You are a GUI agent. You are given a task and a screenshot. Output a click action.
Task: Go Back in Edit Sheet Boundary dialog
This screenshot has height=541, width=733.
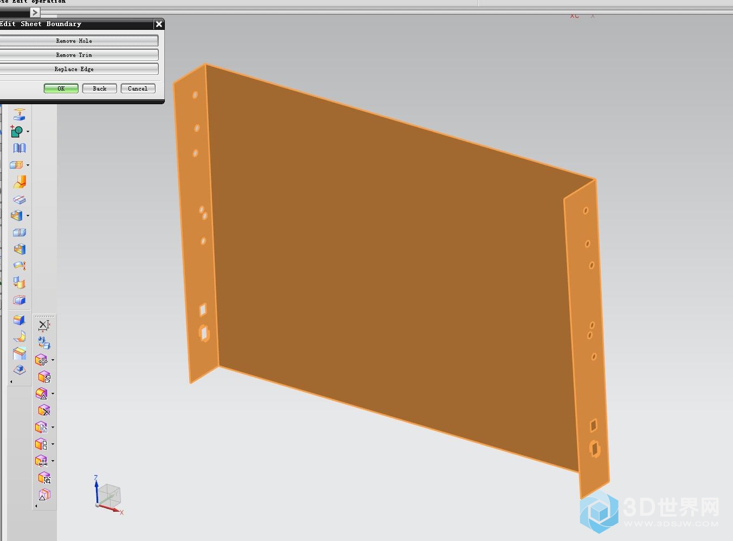pyautogui.click(x=100, y=88)
